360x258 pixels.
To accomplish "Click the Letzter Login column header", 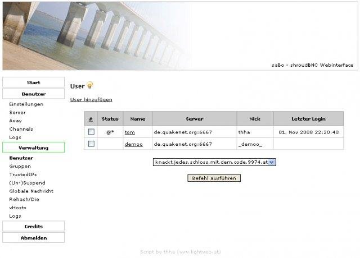I will point(308,119).
